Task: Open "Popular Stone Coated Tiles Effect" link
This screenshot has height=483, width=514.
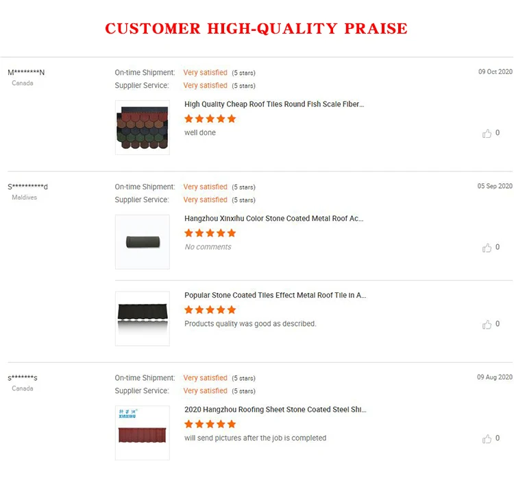Action: point(275,295)
